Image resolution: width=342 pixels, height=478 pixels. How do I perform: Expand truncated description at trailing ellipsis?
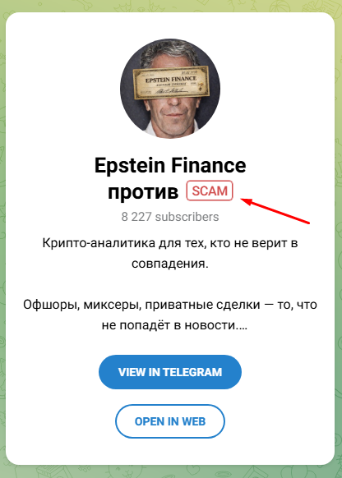coord(241,326)
